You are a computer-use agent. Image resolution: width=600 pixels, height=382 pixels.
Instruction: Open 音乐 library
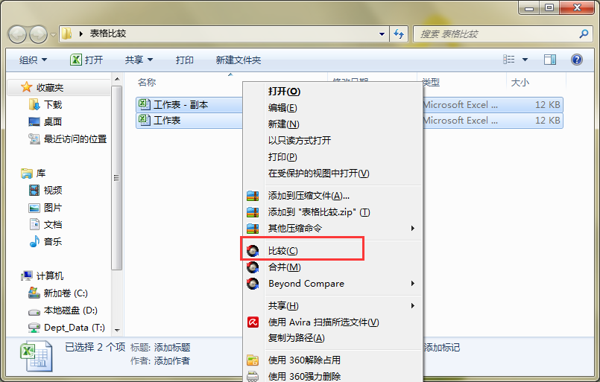53,242
